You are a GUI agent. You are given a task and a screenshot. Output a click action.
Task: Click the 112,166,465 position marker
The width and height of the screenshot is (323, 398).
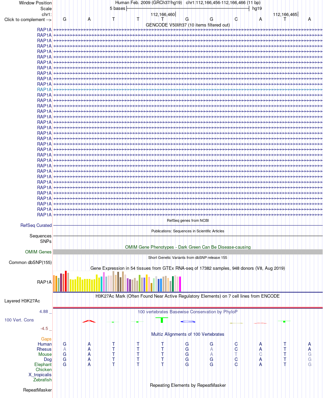[x=285, y=15]
